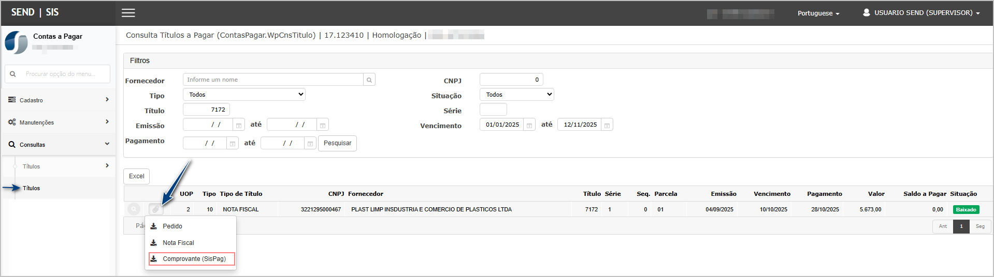Choose Nota Fiscal from attachment menu
This screenshot has width=994, height=277.
[178, 243]
